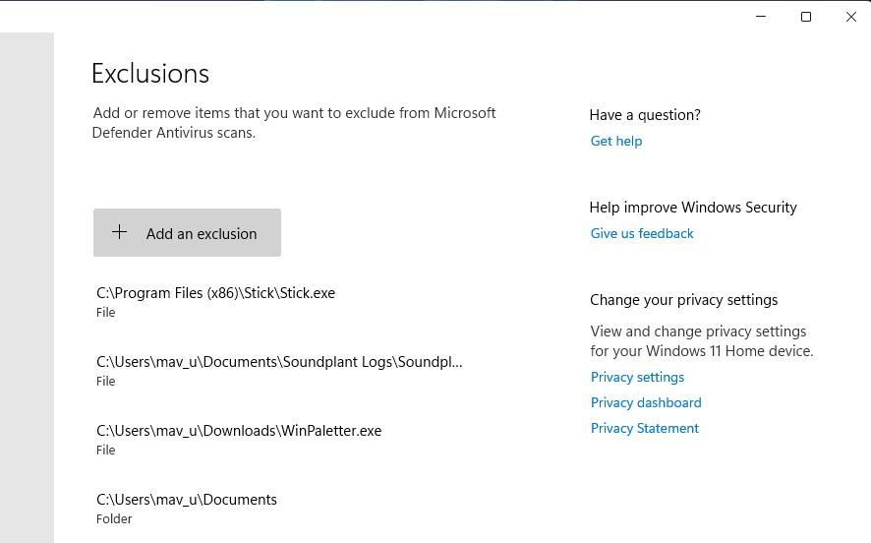
Task: Go to the Privacy dashboard link
Action: click(646, 402)
